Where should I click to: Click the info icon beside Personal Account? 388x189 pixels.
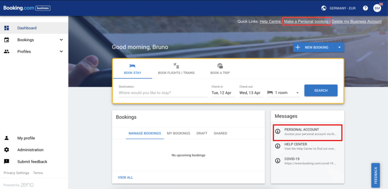coord(277,132)
